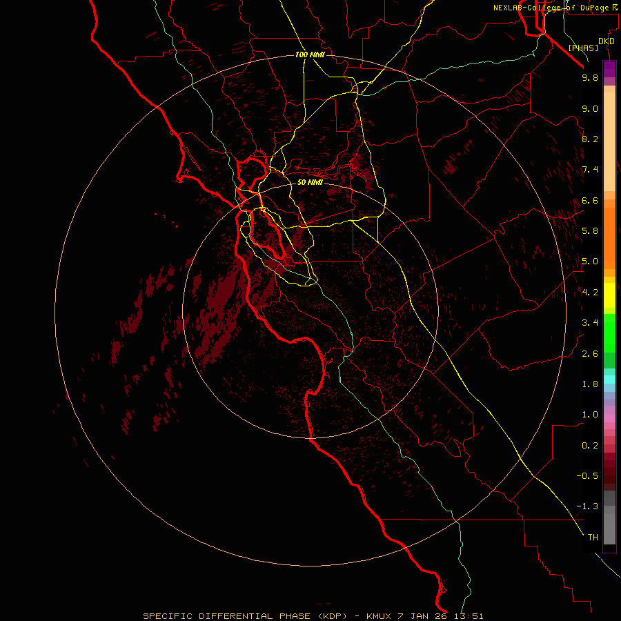The height and width of the screenshot is (621, 621).
Task: Click the 9.0 scale value
Action: (590, 108)
